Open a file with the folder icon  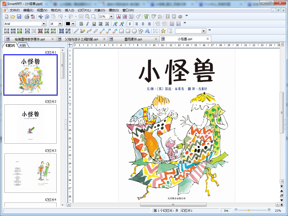tap(13, 17)
